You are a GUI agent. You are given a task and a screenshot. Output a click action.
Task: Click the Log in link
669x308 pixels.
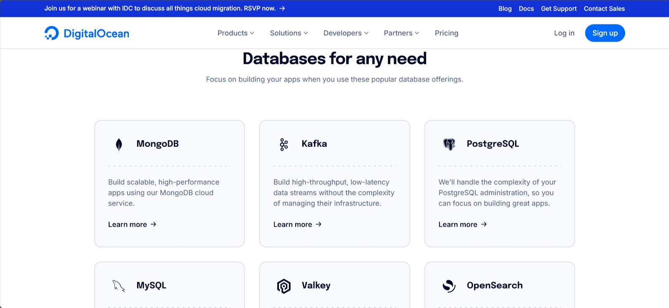coord(564,33)
